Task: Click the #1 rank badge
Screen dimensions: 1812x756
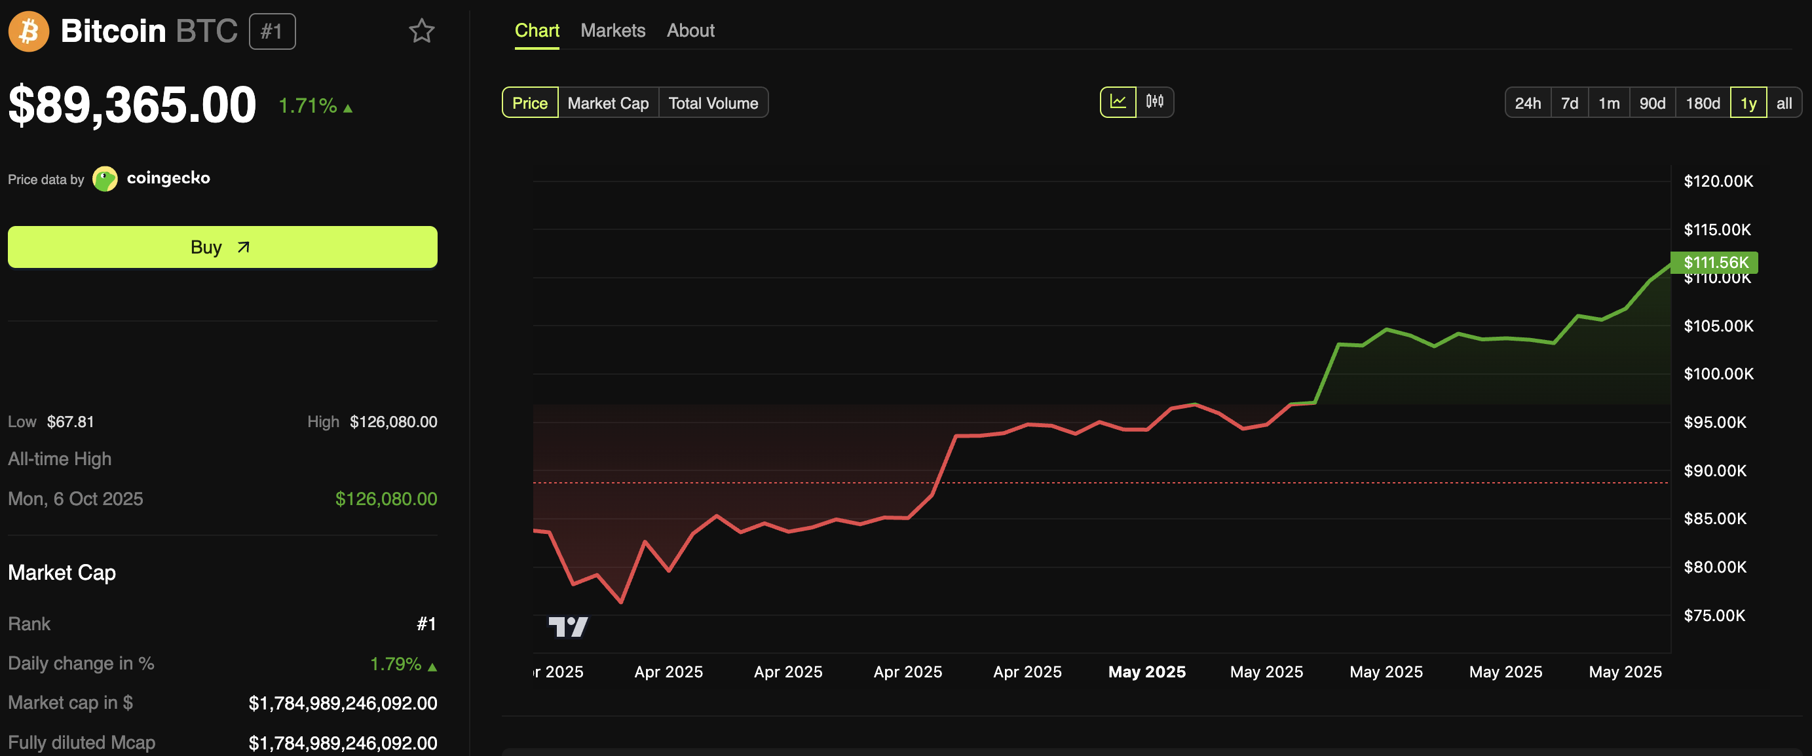Action: click(x=271, y=31)
